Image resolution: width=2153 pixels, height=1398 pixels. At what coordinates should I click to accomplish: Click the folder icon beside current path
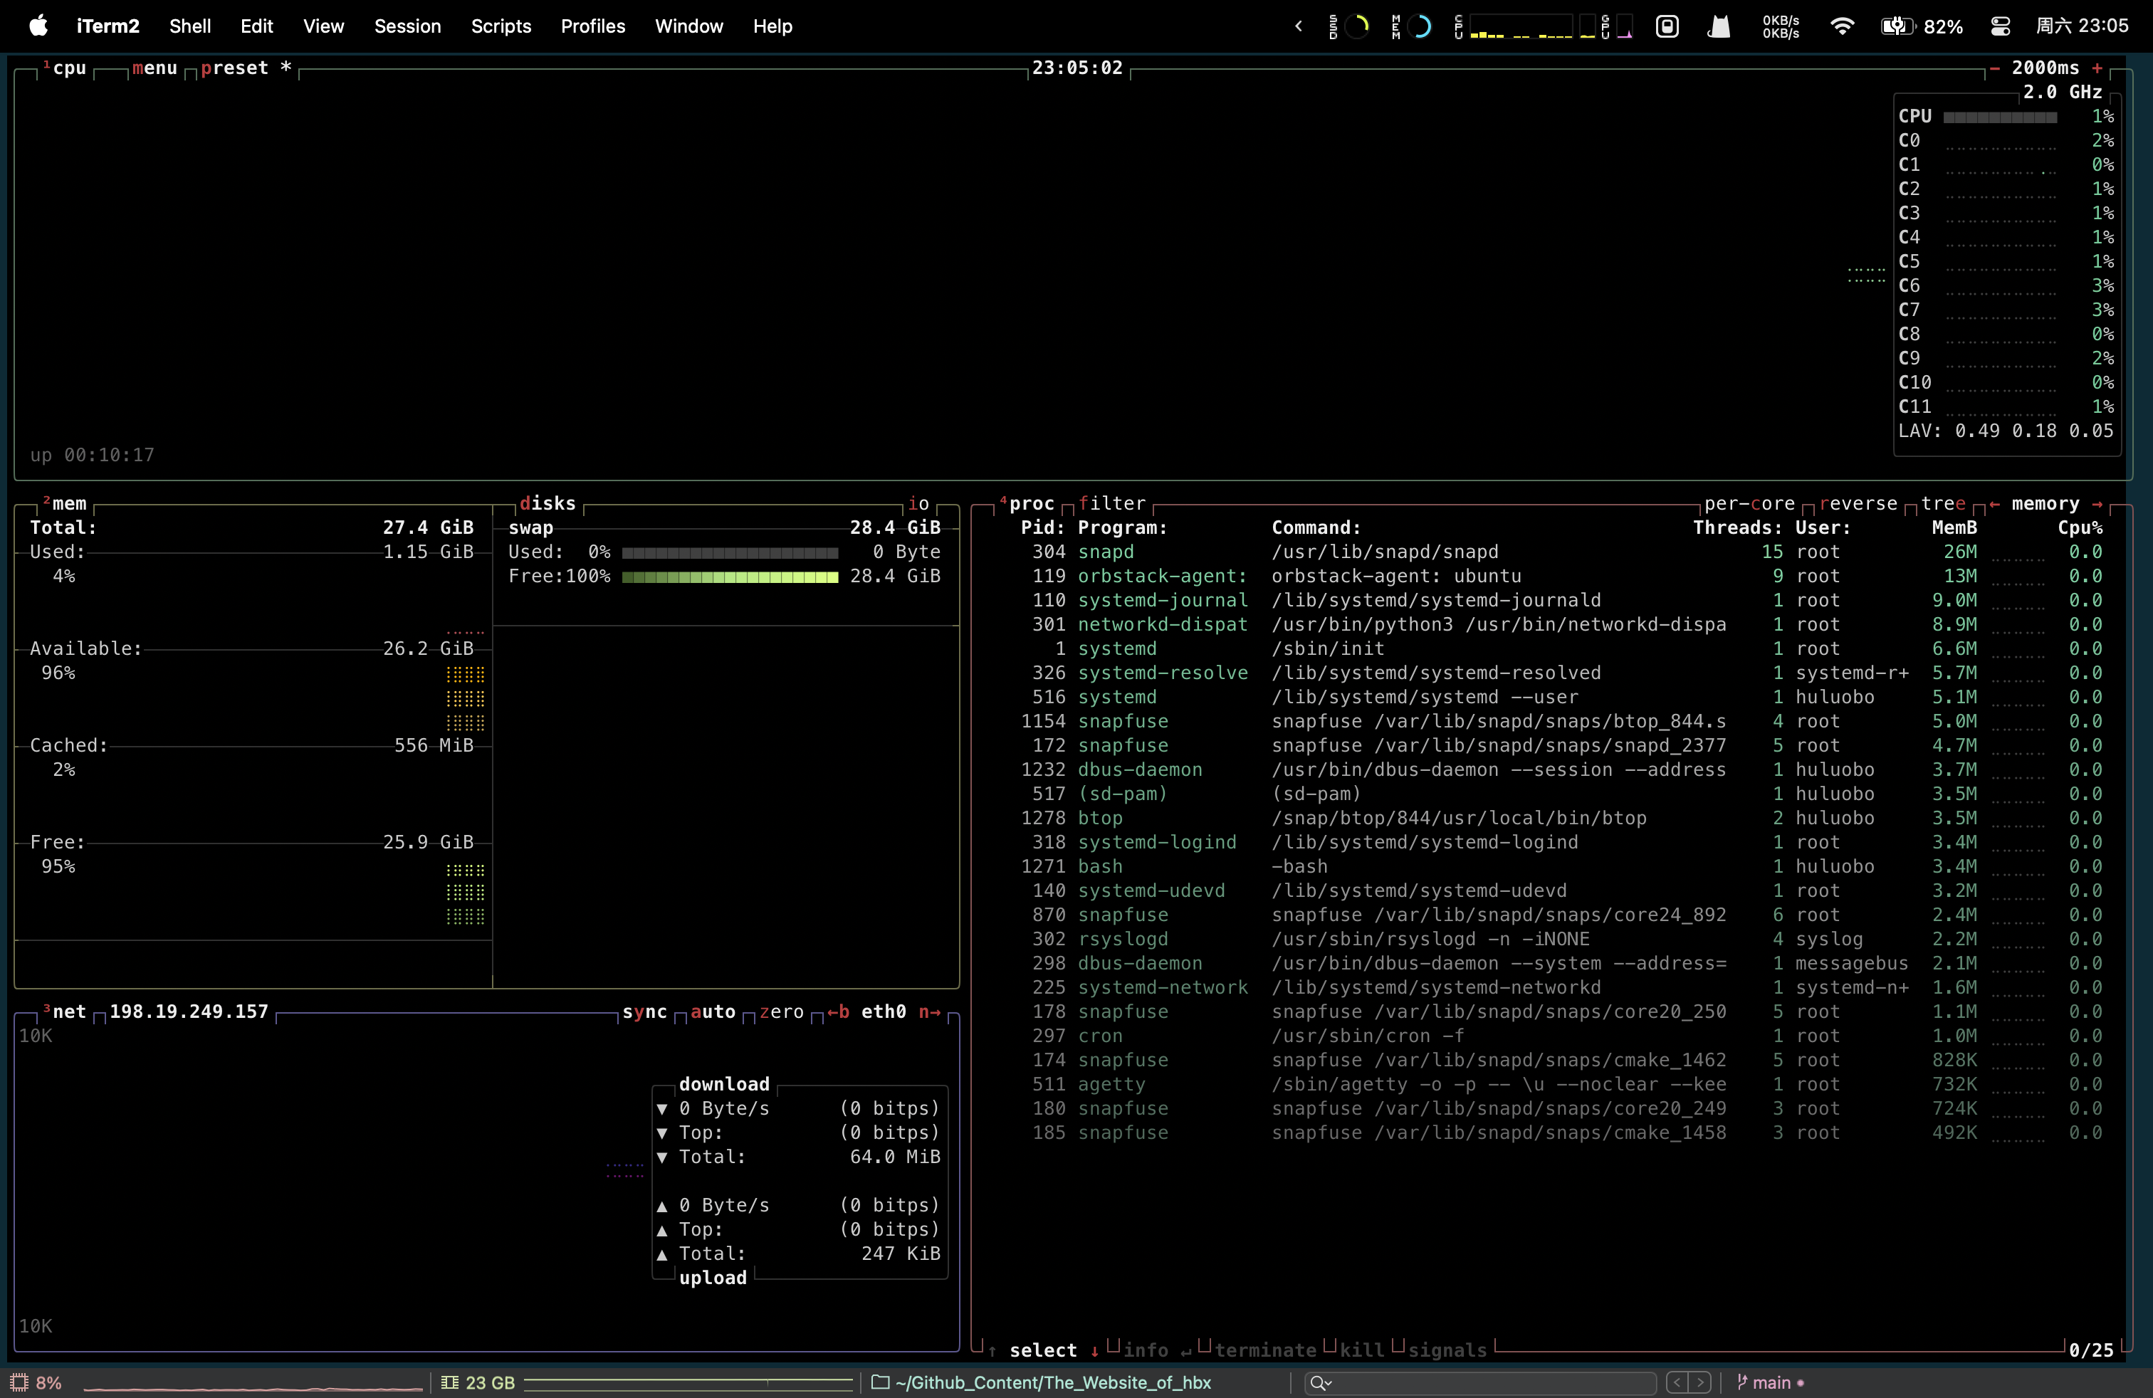coord(879,1382)
